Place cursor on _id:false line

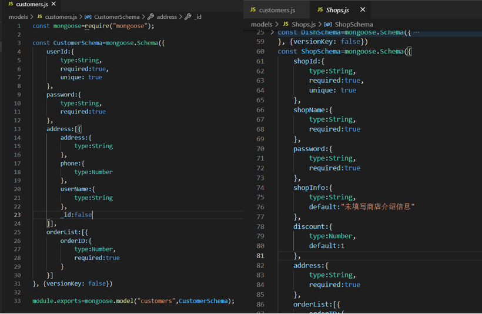click(76, 215)
